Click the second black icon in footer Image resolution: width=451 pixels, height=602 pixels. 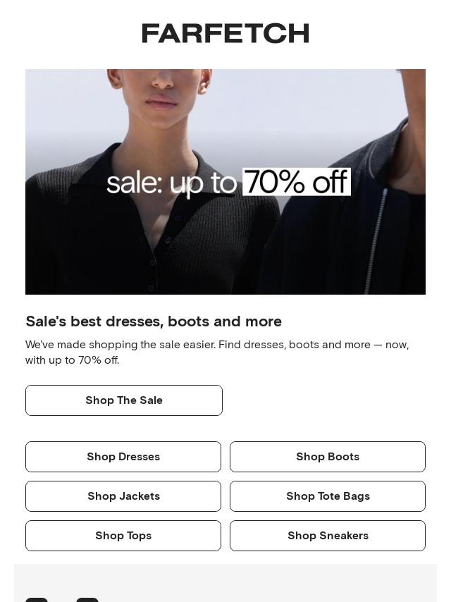pos(87,600)
